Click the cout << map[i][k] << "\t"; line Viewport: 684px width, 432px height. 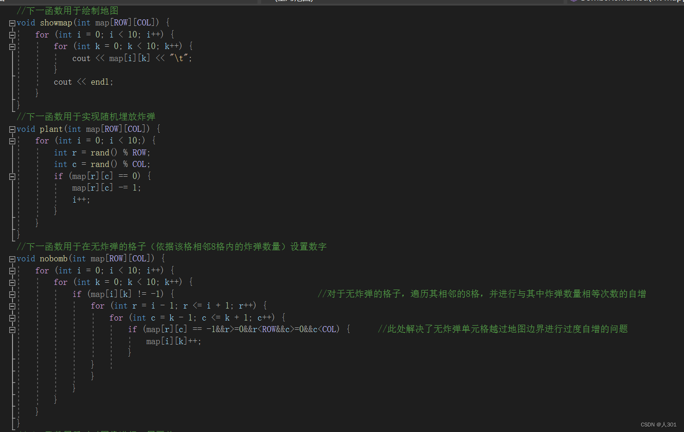[132, 58]
